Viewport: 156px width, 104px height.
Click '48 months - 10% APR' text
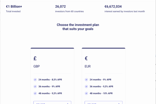[x=101, y=93]
